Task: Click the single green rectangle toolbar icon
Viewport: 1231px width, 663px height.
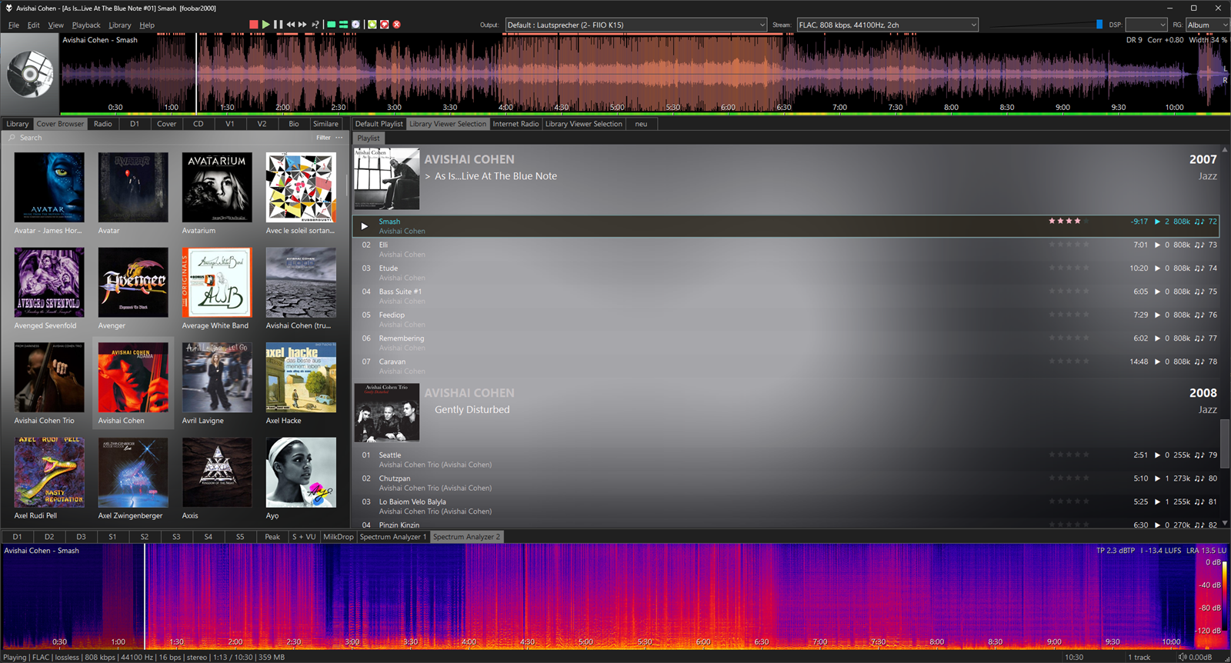Action: [332, 25]
